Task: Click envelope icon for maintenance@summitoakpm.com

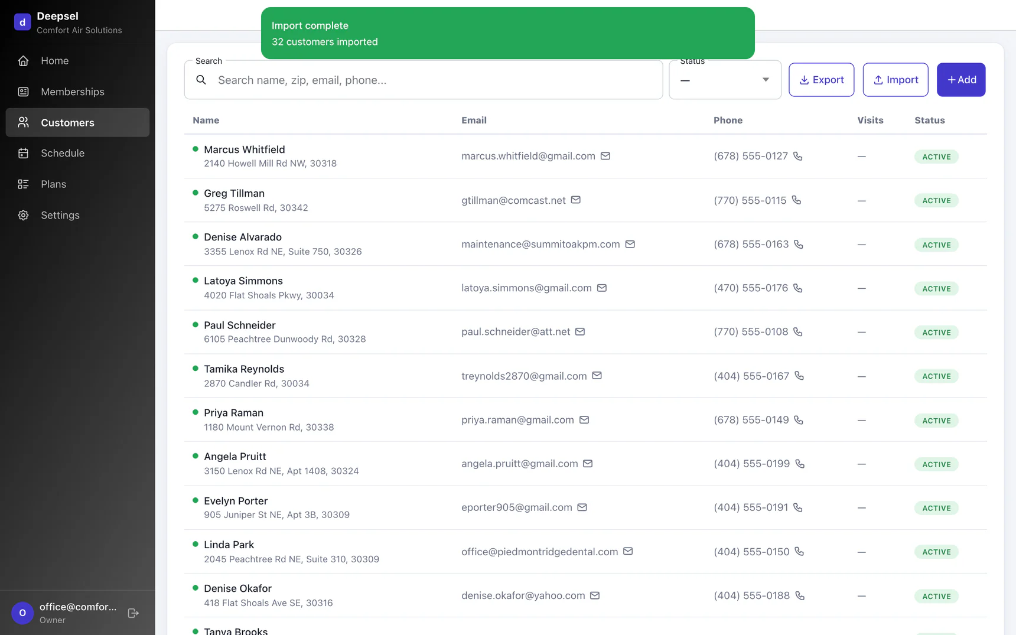Action: pos(630,244)
